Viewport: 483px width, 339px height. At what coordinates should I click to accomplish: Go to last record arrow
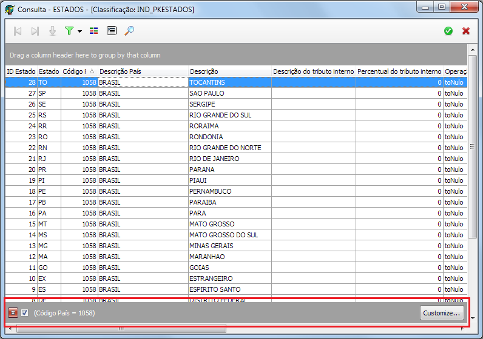35,31
